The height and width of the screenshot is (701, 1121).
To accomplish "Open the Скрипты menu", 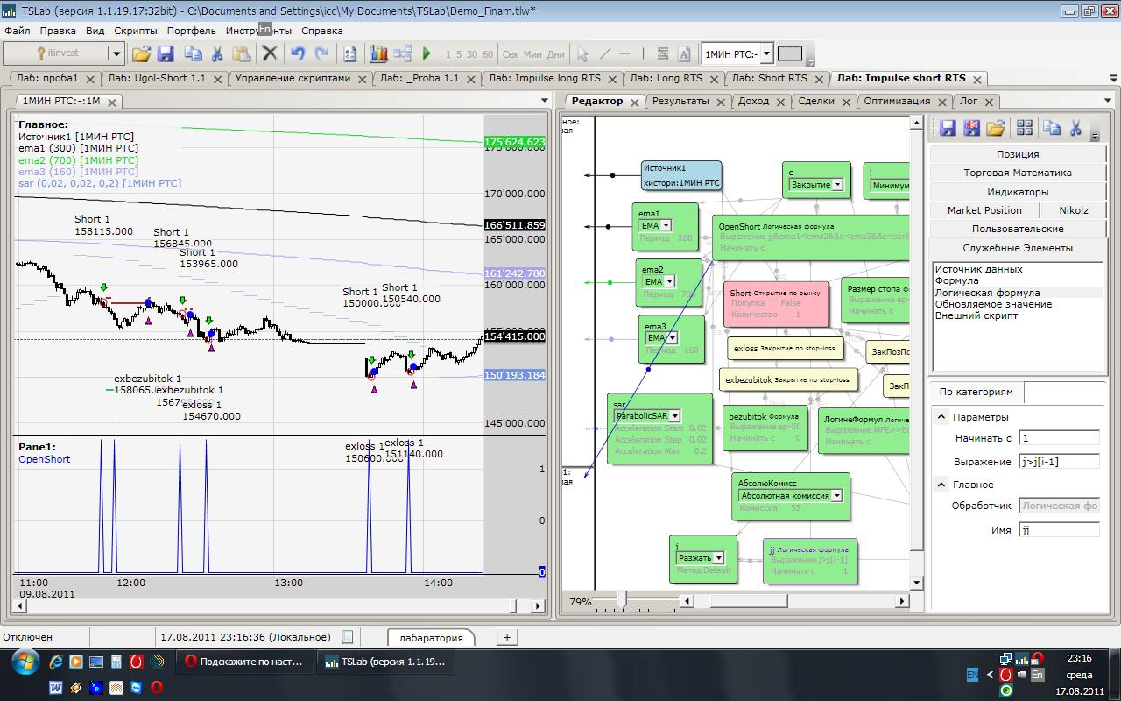I will [136, 30].
